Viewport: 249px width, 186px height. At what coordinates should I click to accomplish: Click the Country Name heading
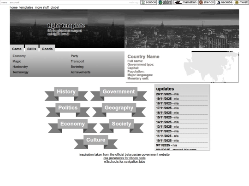point(143,56)
